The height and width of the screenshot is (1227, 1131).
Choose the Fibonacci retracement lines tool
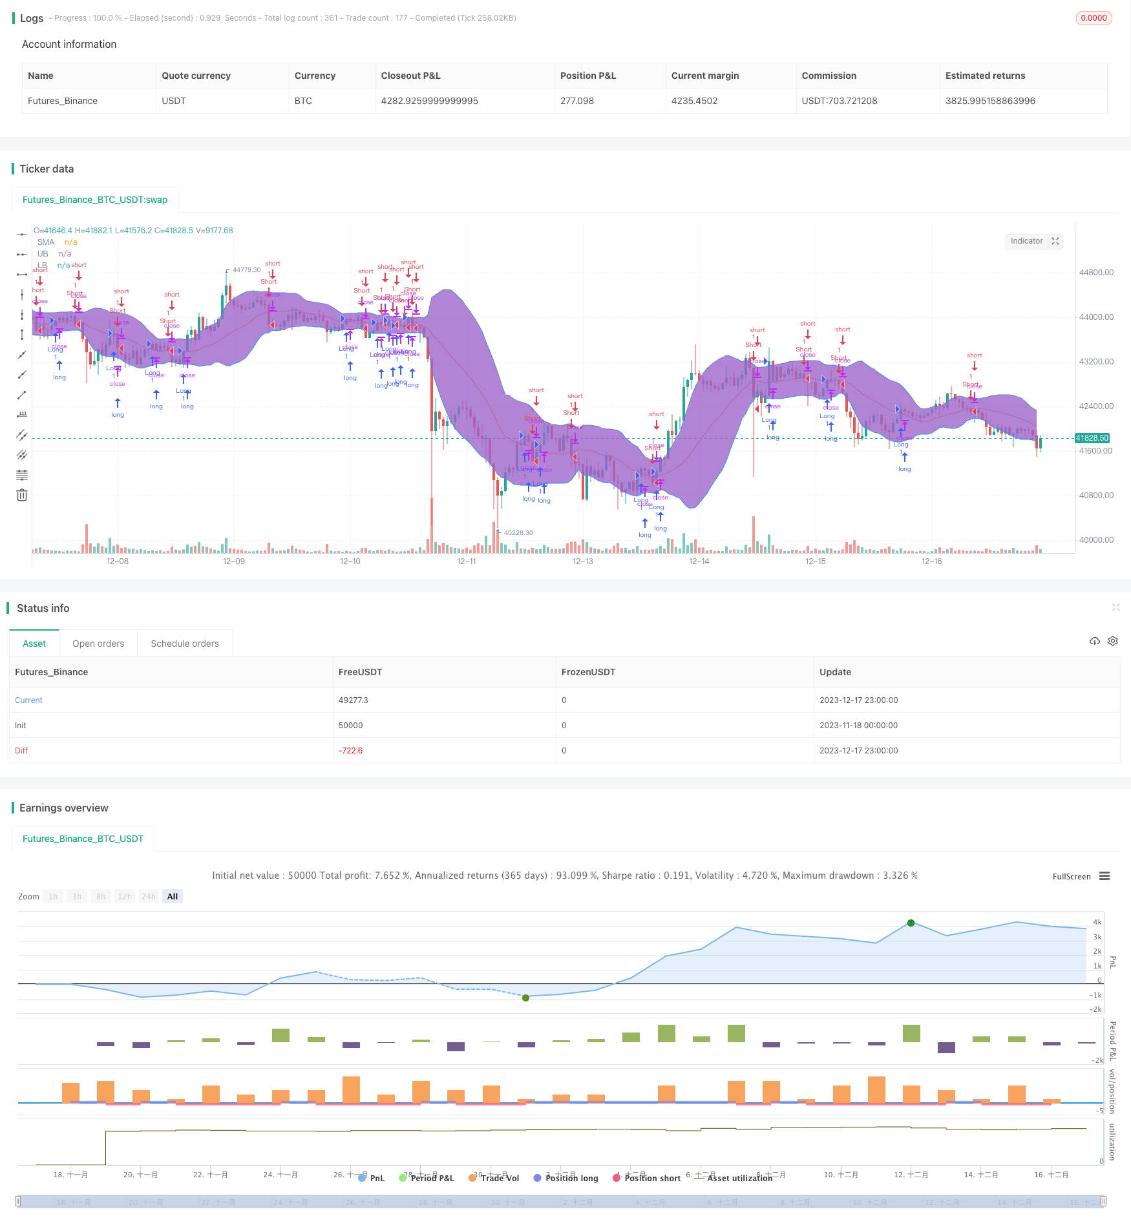(x=22, y=475)
